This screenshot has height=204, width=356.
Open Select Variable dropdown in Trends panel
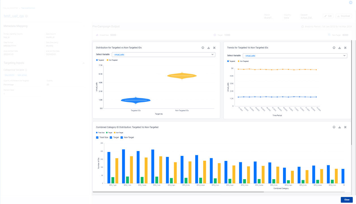pyautogui.click(x=295, y=56)
